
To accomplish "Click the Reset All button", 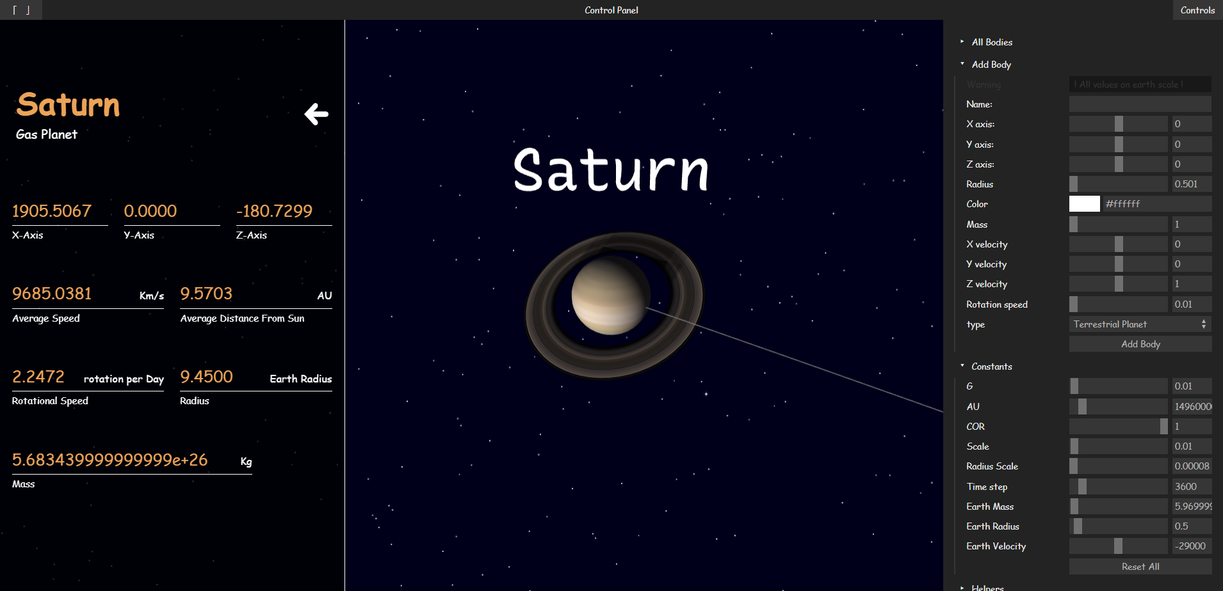I will 1140,567.
